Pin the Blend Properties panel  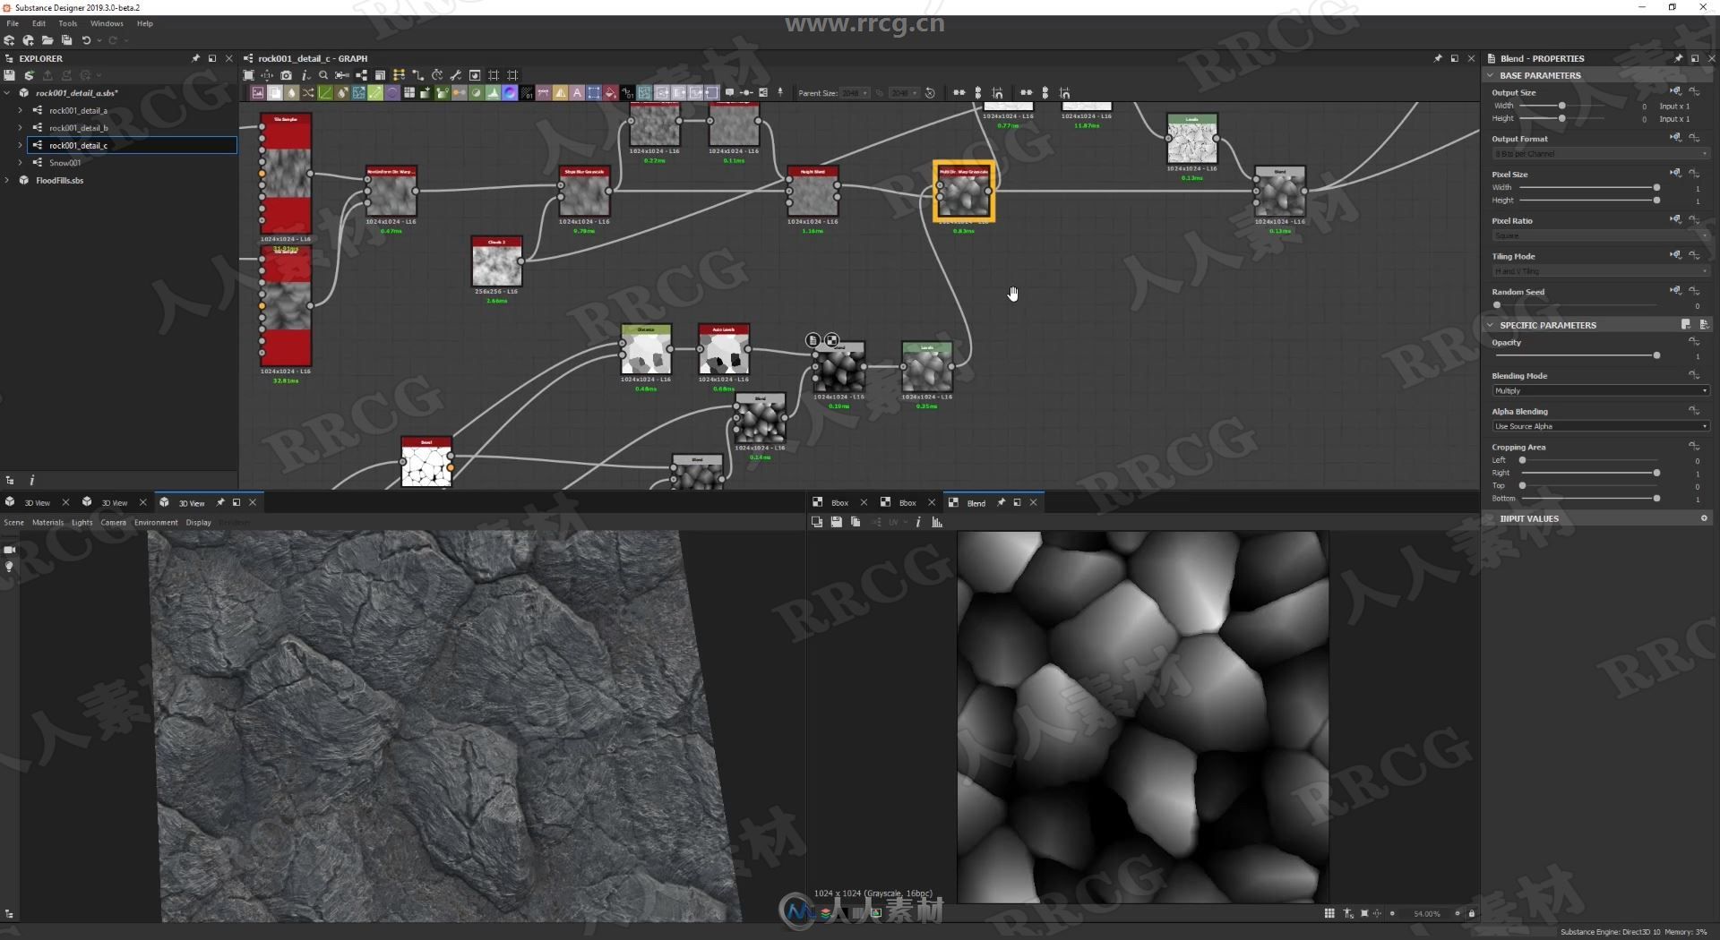pyautogui.click(x=1678, y=58)
